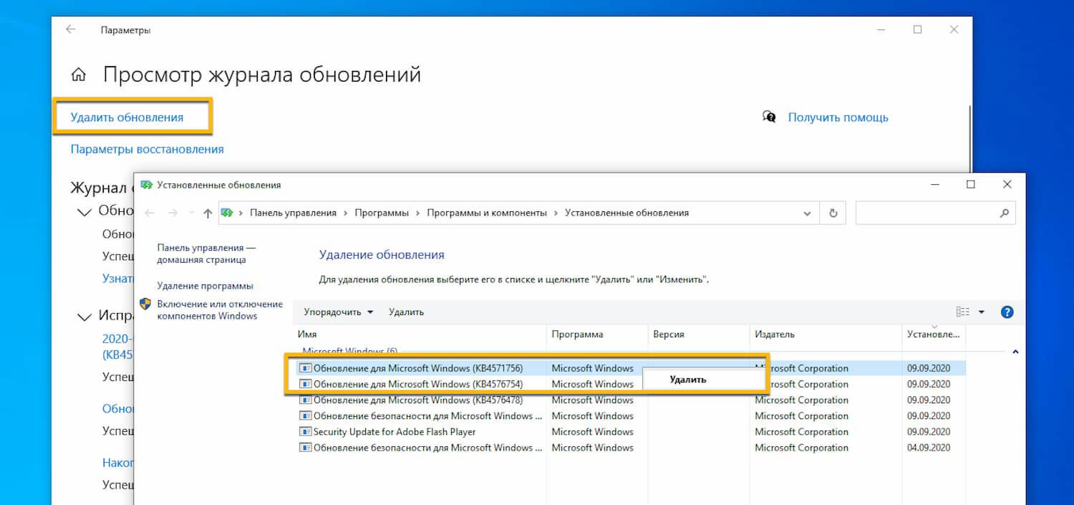Click the view layout icon
The image size is (1074, 505).
click(x=963, y=312)
